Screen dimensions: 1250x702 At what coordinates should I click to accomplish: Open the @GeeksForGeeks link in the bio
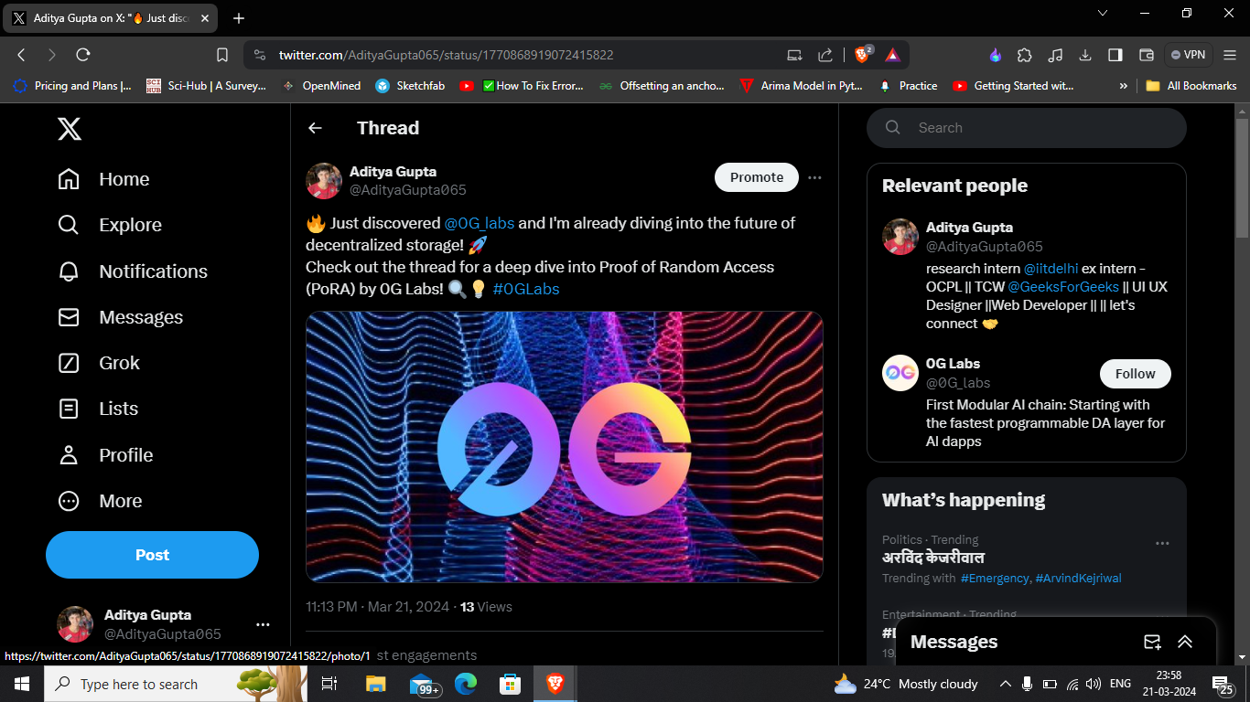point(1063,287)
